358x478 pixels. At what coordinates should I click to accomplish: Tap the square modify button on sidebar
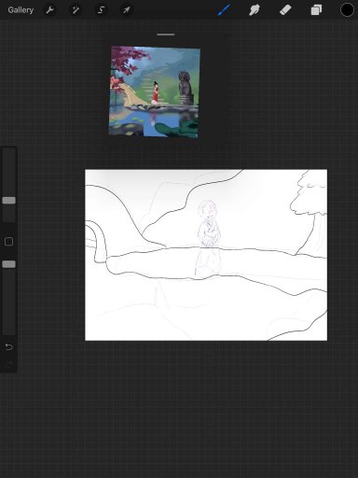(x=8, y=241)
